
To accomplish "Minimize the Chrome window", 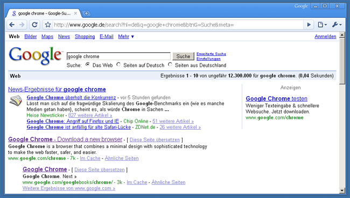I will [x=316, y=6].
